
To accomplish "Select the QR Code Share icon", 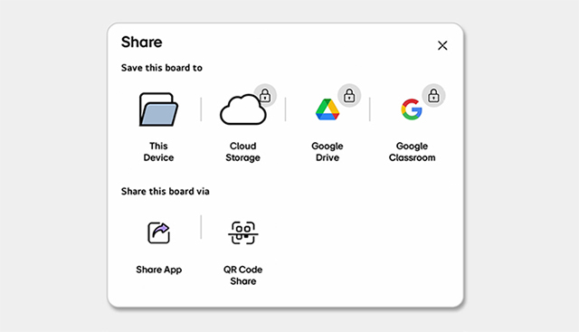I will (243, 232).
